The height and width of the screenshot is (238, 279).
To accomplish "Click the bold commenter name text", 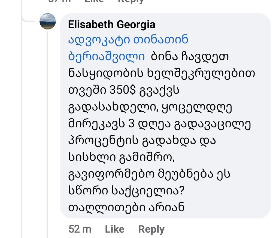I will pyautogui.click(x=111, y=24).
